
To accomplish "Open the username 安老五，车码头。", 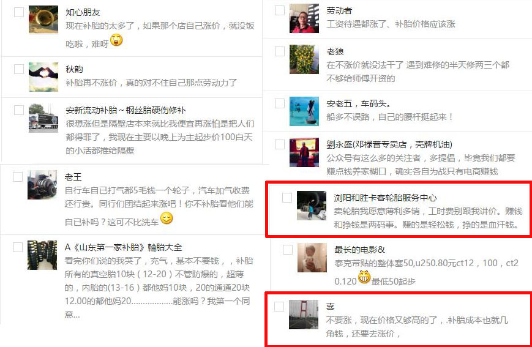I will coord(359,103).
